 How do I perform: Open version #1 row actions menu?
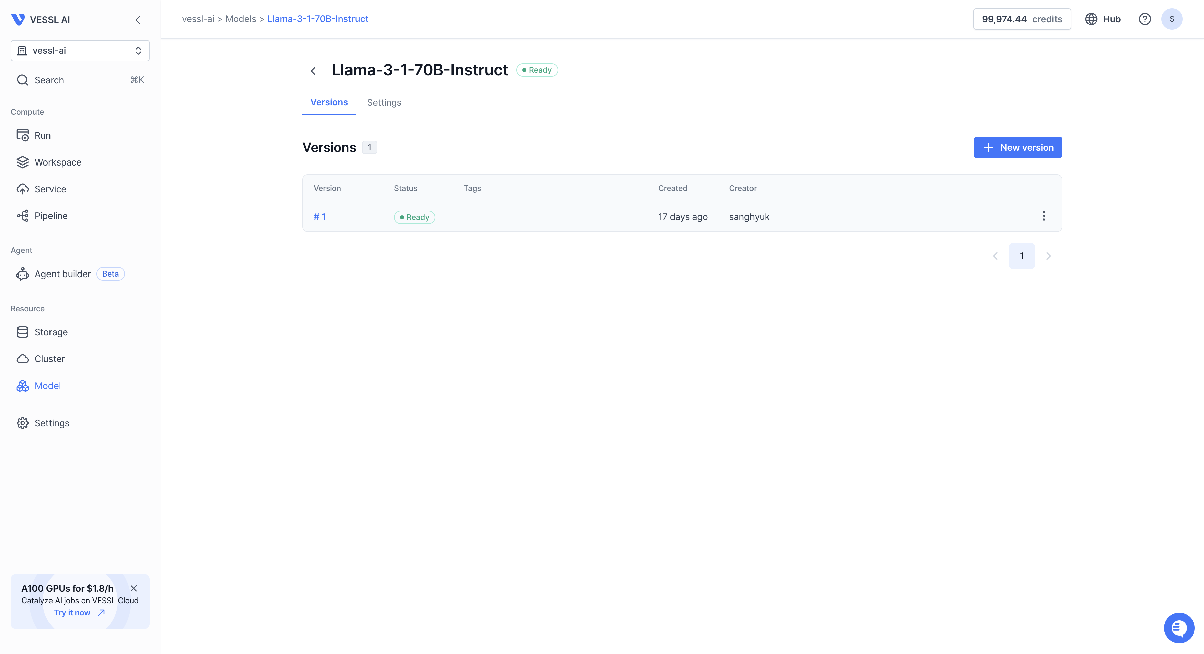point(1044,216)
